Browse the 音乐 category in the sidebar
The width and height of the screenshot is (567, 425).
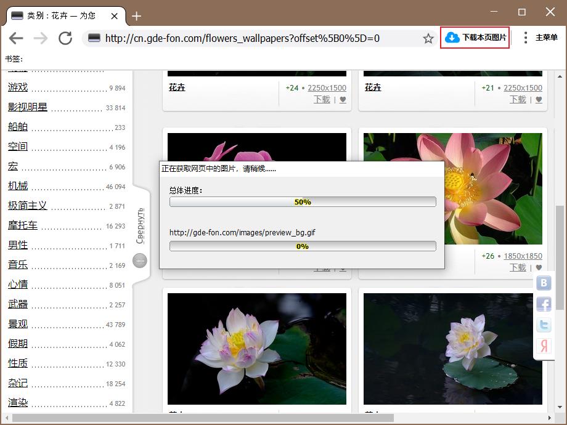pos(18,265)
